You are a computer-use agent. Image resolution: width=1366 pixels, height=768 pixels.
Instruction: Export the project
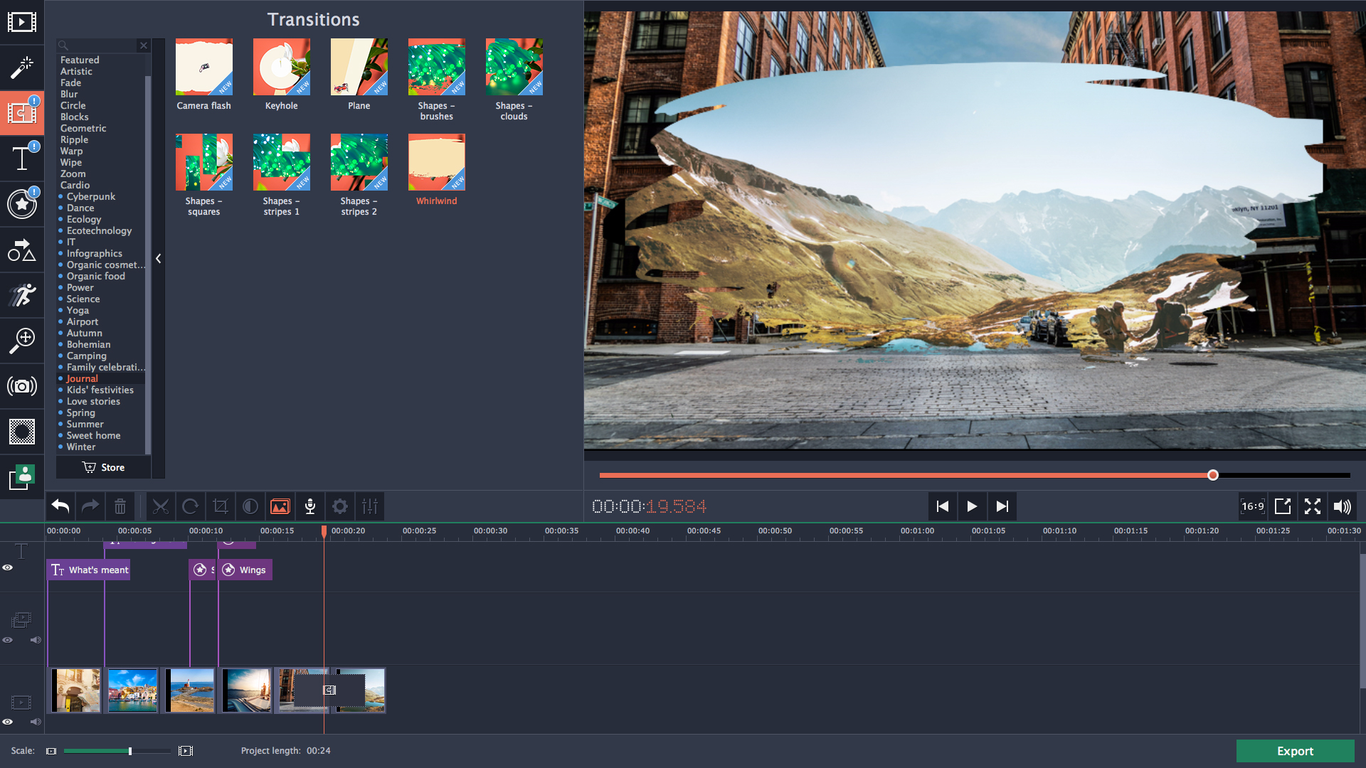[x=1295, y=751]
